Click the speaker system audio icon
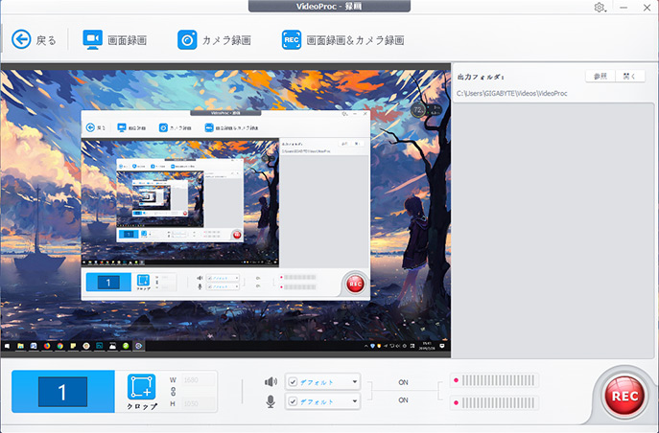The width and height of the screenshot is (659, 433). pos(271,381)
